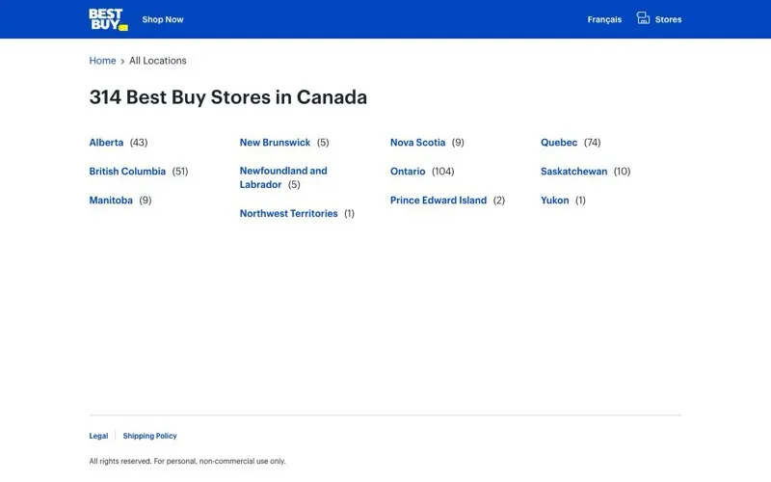Screen dimensions: 771x482
Task: Click the British Columbia count (51)
Action: (x=180, y=172)
